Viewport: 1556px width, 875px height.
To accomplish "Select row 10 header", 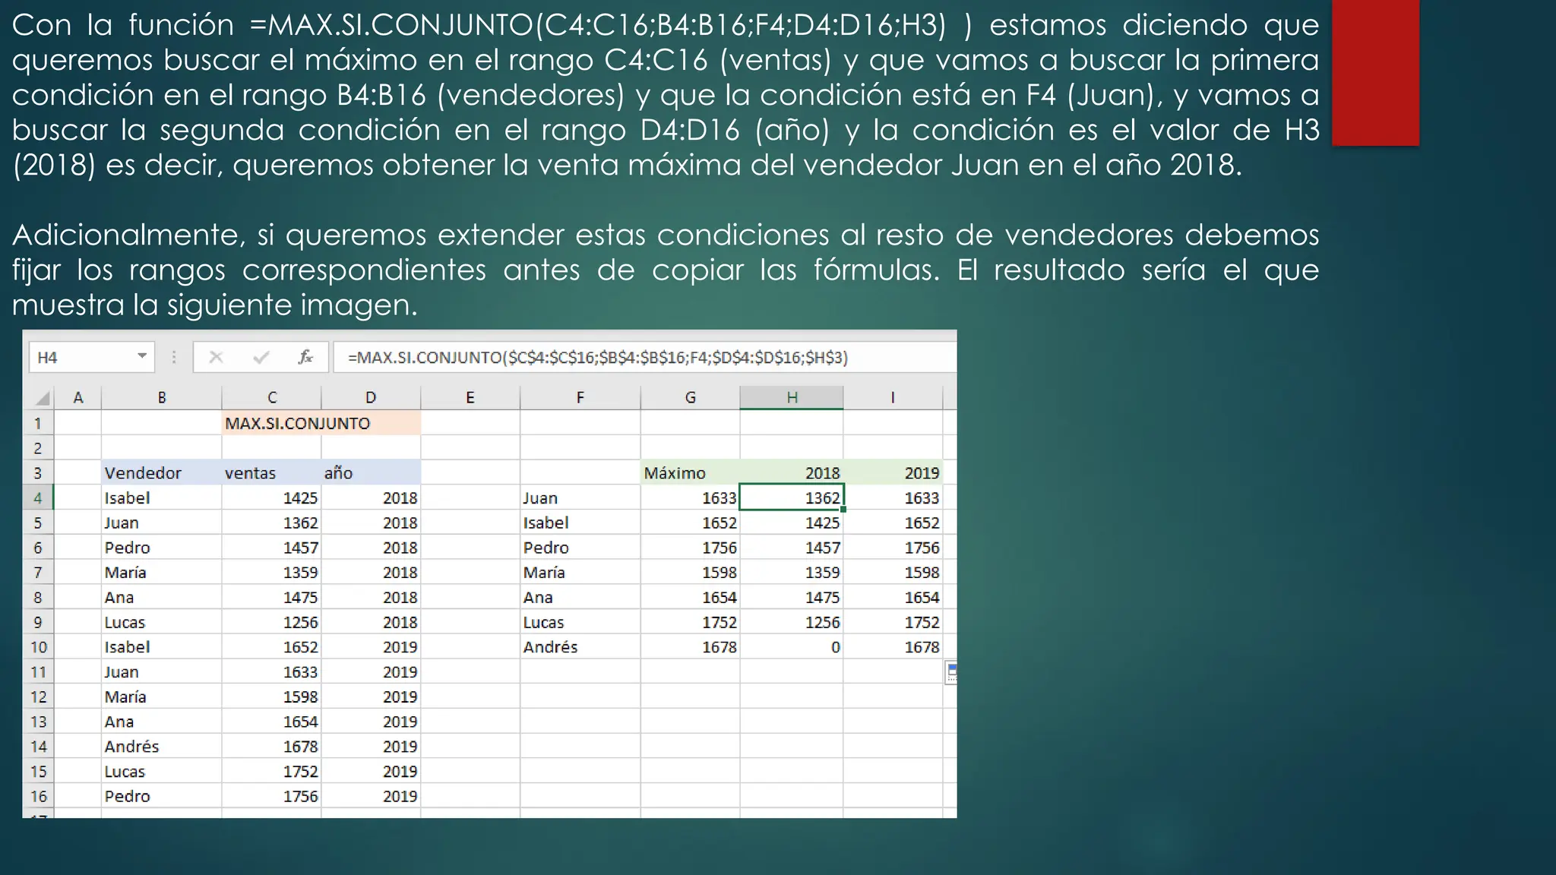I will click(38, 647).
